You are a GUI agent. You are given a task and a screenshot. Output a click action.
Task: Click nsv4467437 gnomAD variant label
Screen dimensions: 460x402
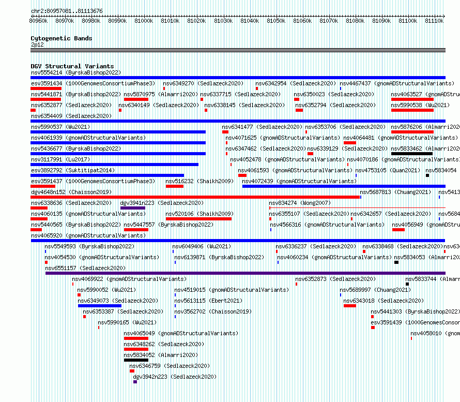397,83
